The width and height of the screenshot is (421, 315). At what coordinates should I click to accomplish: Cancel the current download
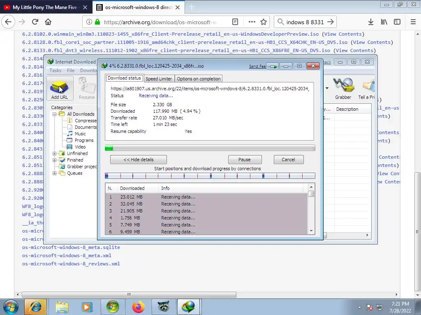coord(288,160)
